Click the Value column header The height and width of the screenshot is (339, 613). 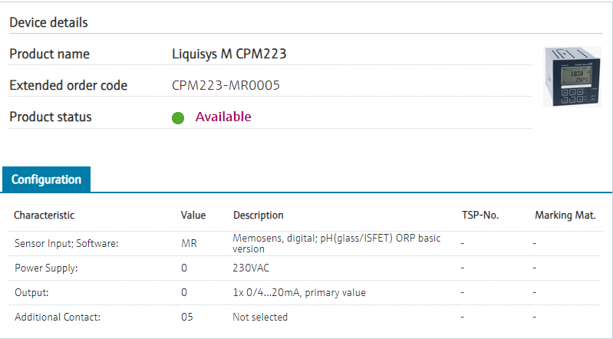(193, 216)
